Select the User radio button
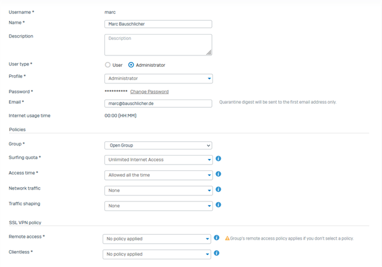 click(x=108, y=65)
